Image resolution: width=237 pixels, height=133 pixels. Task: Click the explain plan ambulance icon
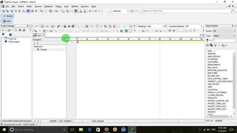pyautogui.click(x=51, y=31)
